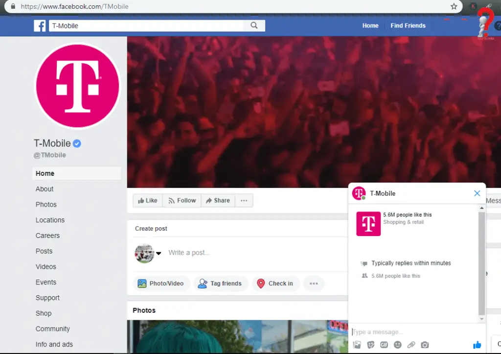Click the Facebook search input field
Image resolution: width=501 pixels, height=354 pixels.
(146, 26)
